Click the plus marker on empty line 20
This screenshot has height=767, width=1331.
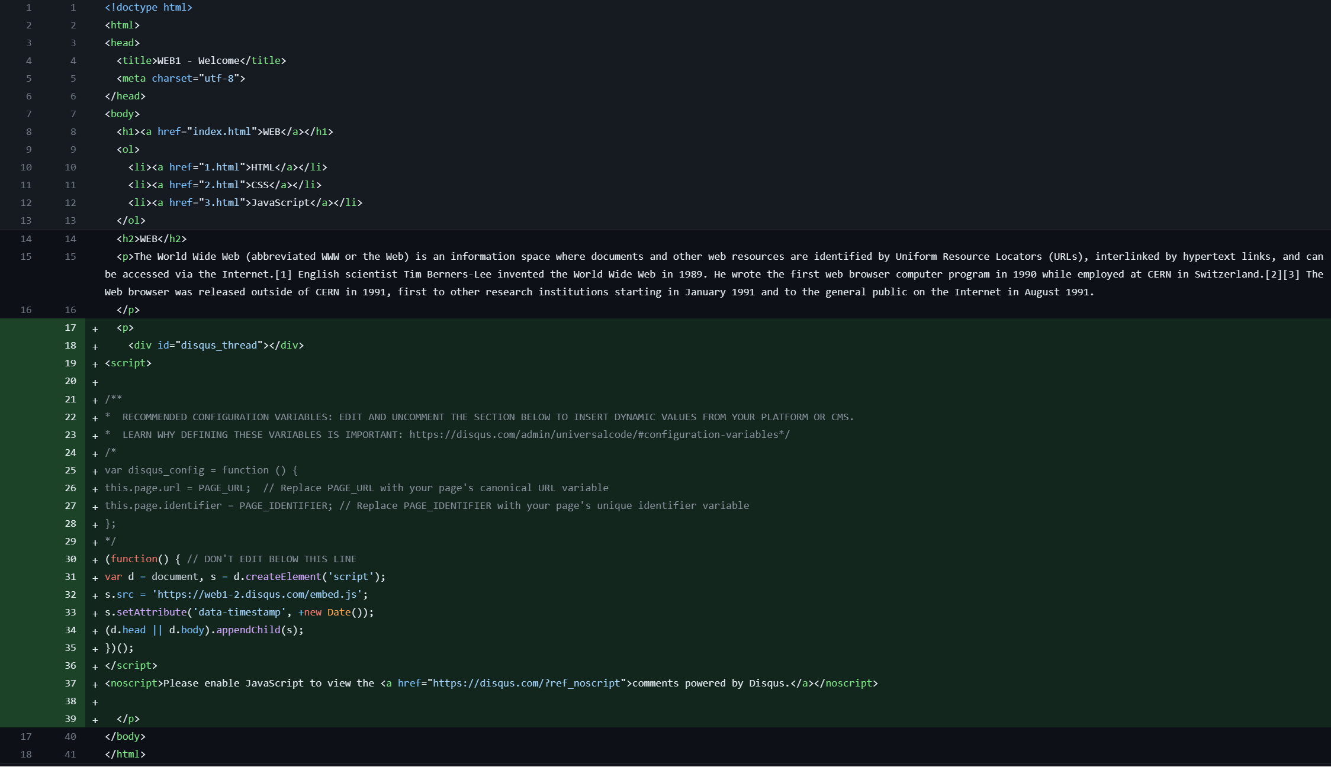tap(95, 382)
